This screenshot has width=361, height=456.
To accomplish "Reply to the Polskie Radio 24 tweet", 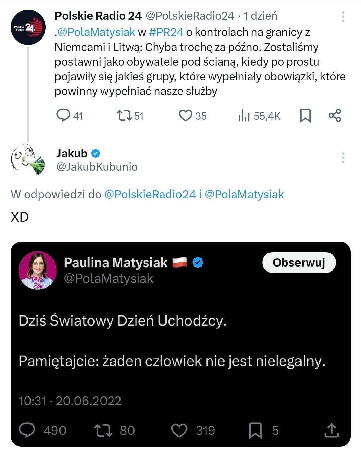I will coord(63,116).
